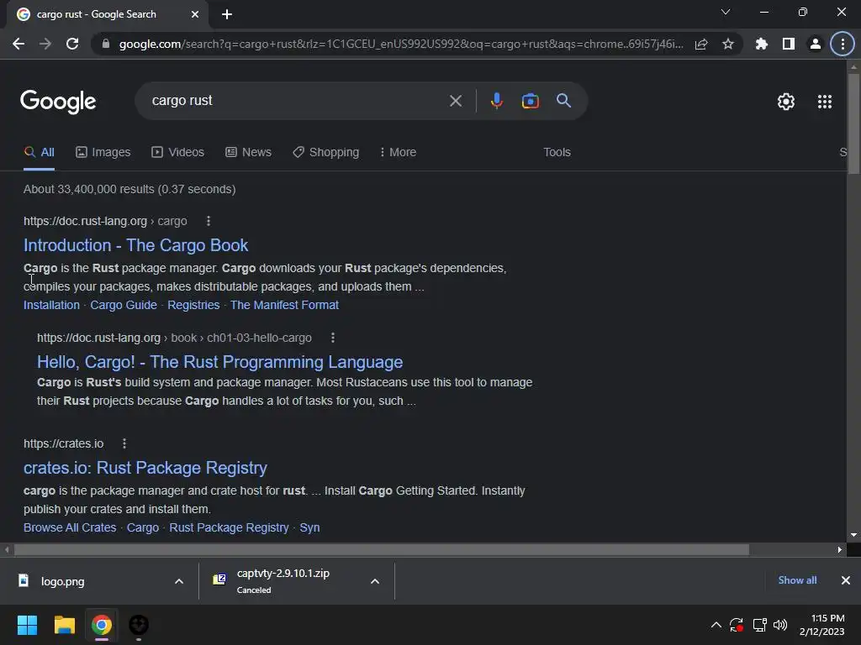Switch to Videos results
Image resolution: width=861 pixels, height=645 pixels.
178,153
